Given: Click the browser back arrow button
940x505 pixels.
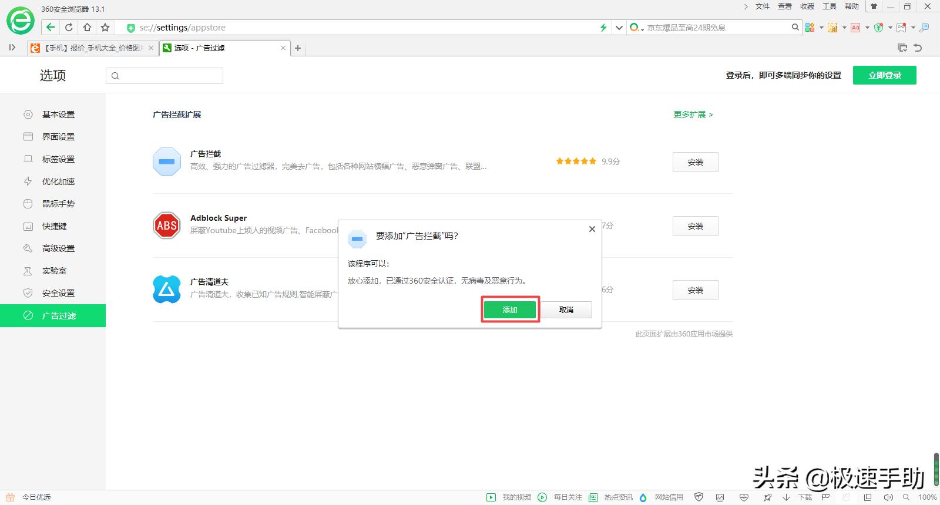Looking at the screenshot, I should [51, 27].
